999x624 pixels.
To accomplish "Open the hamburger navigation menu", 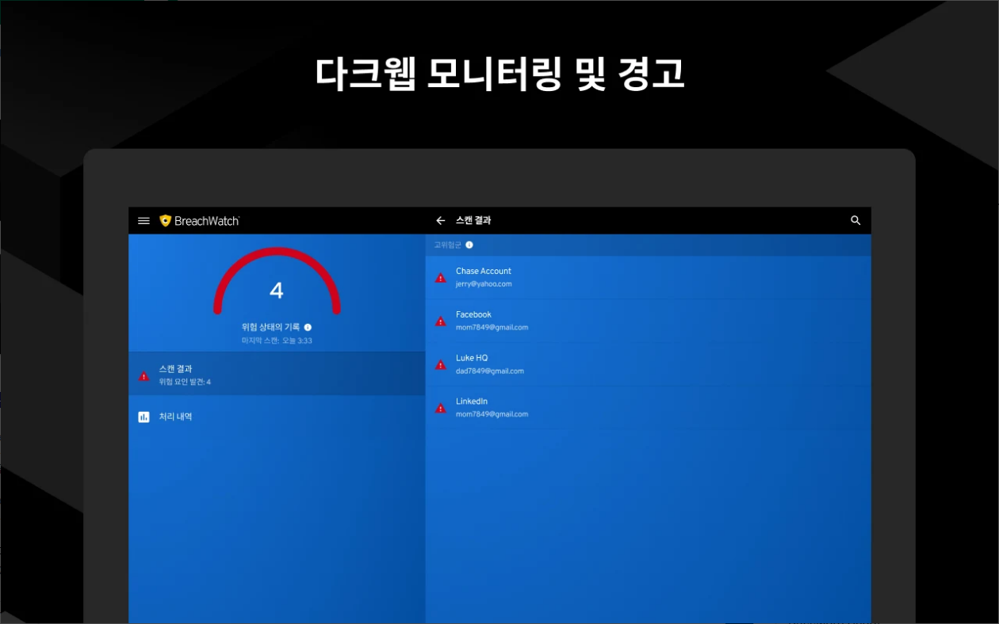I will coord(144,221).
